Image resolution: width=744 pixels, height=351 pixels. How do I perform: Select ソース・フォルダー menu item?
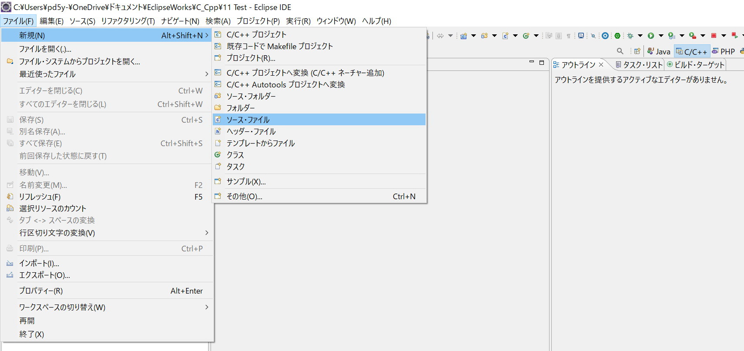click(x=319, y=96)
